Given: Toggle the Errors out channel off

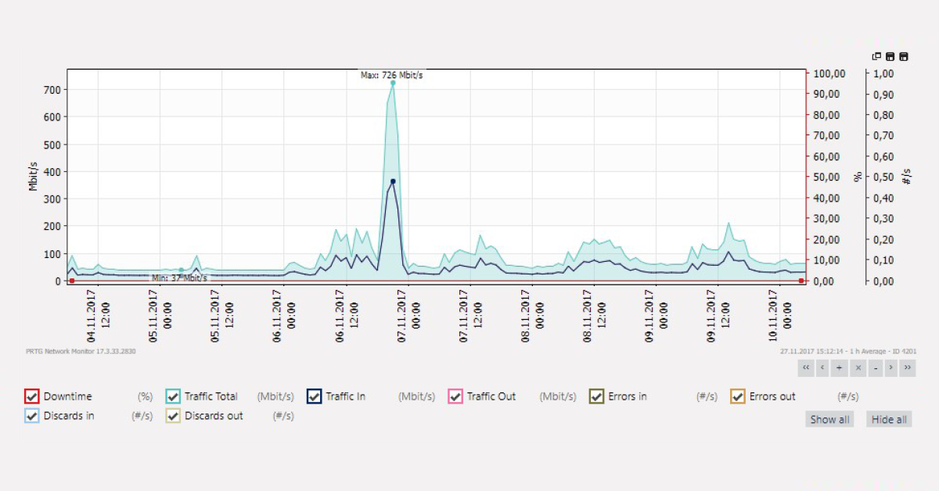Looking at the screenshot, I should coord(737,396).
